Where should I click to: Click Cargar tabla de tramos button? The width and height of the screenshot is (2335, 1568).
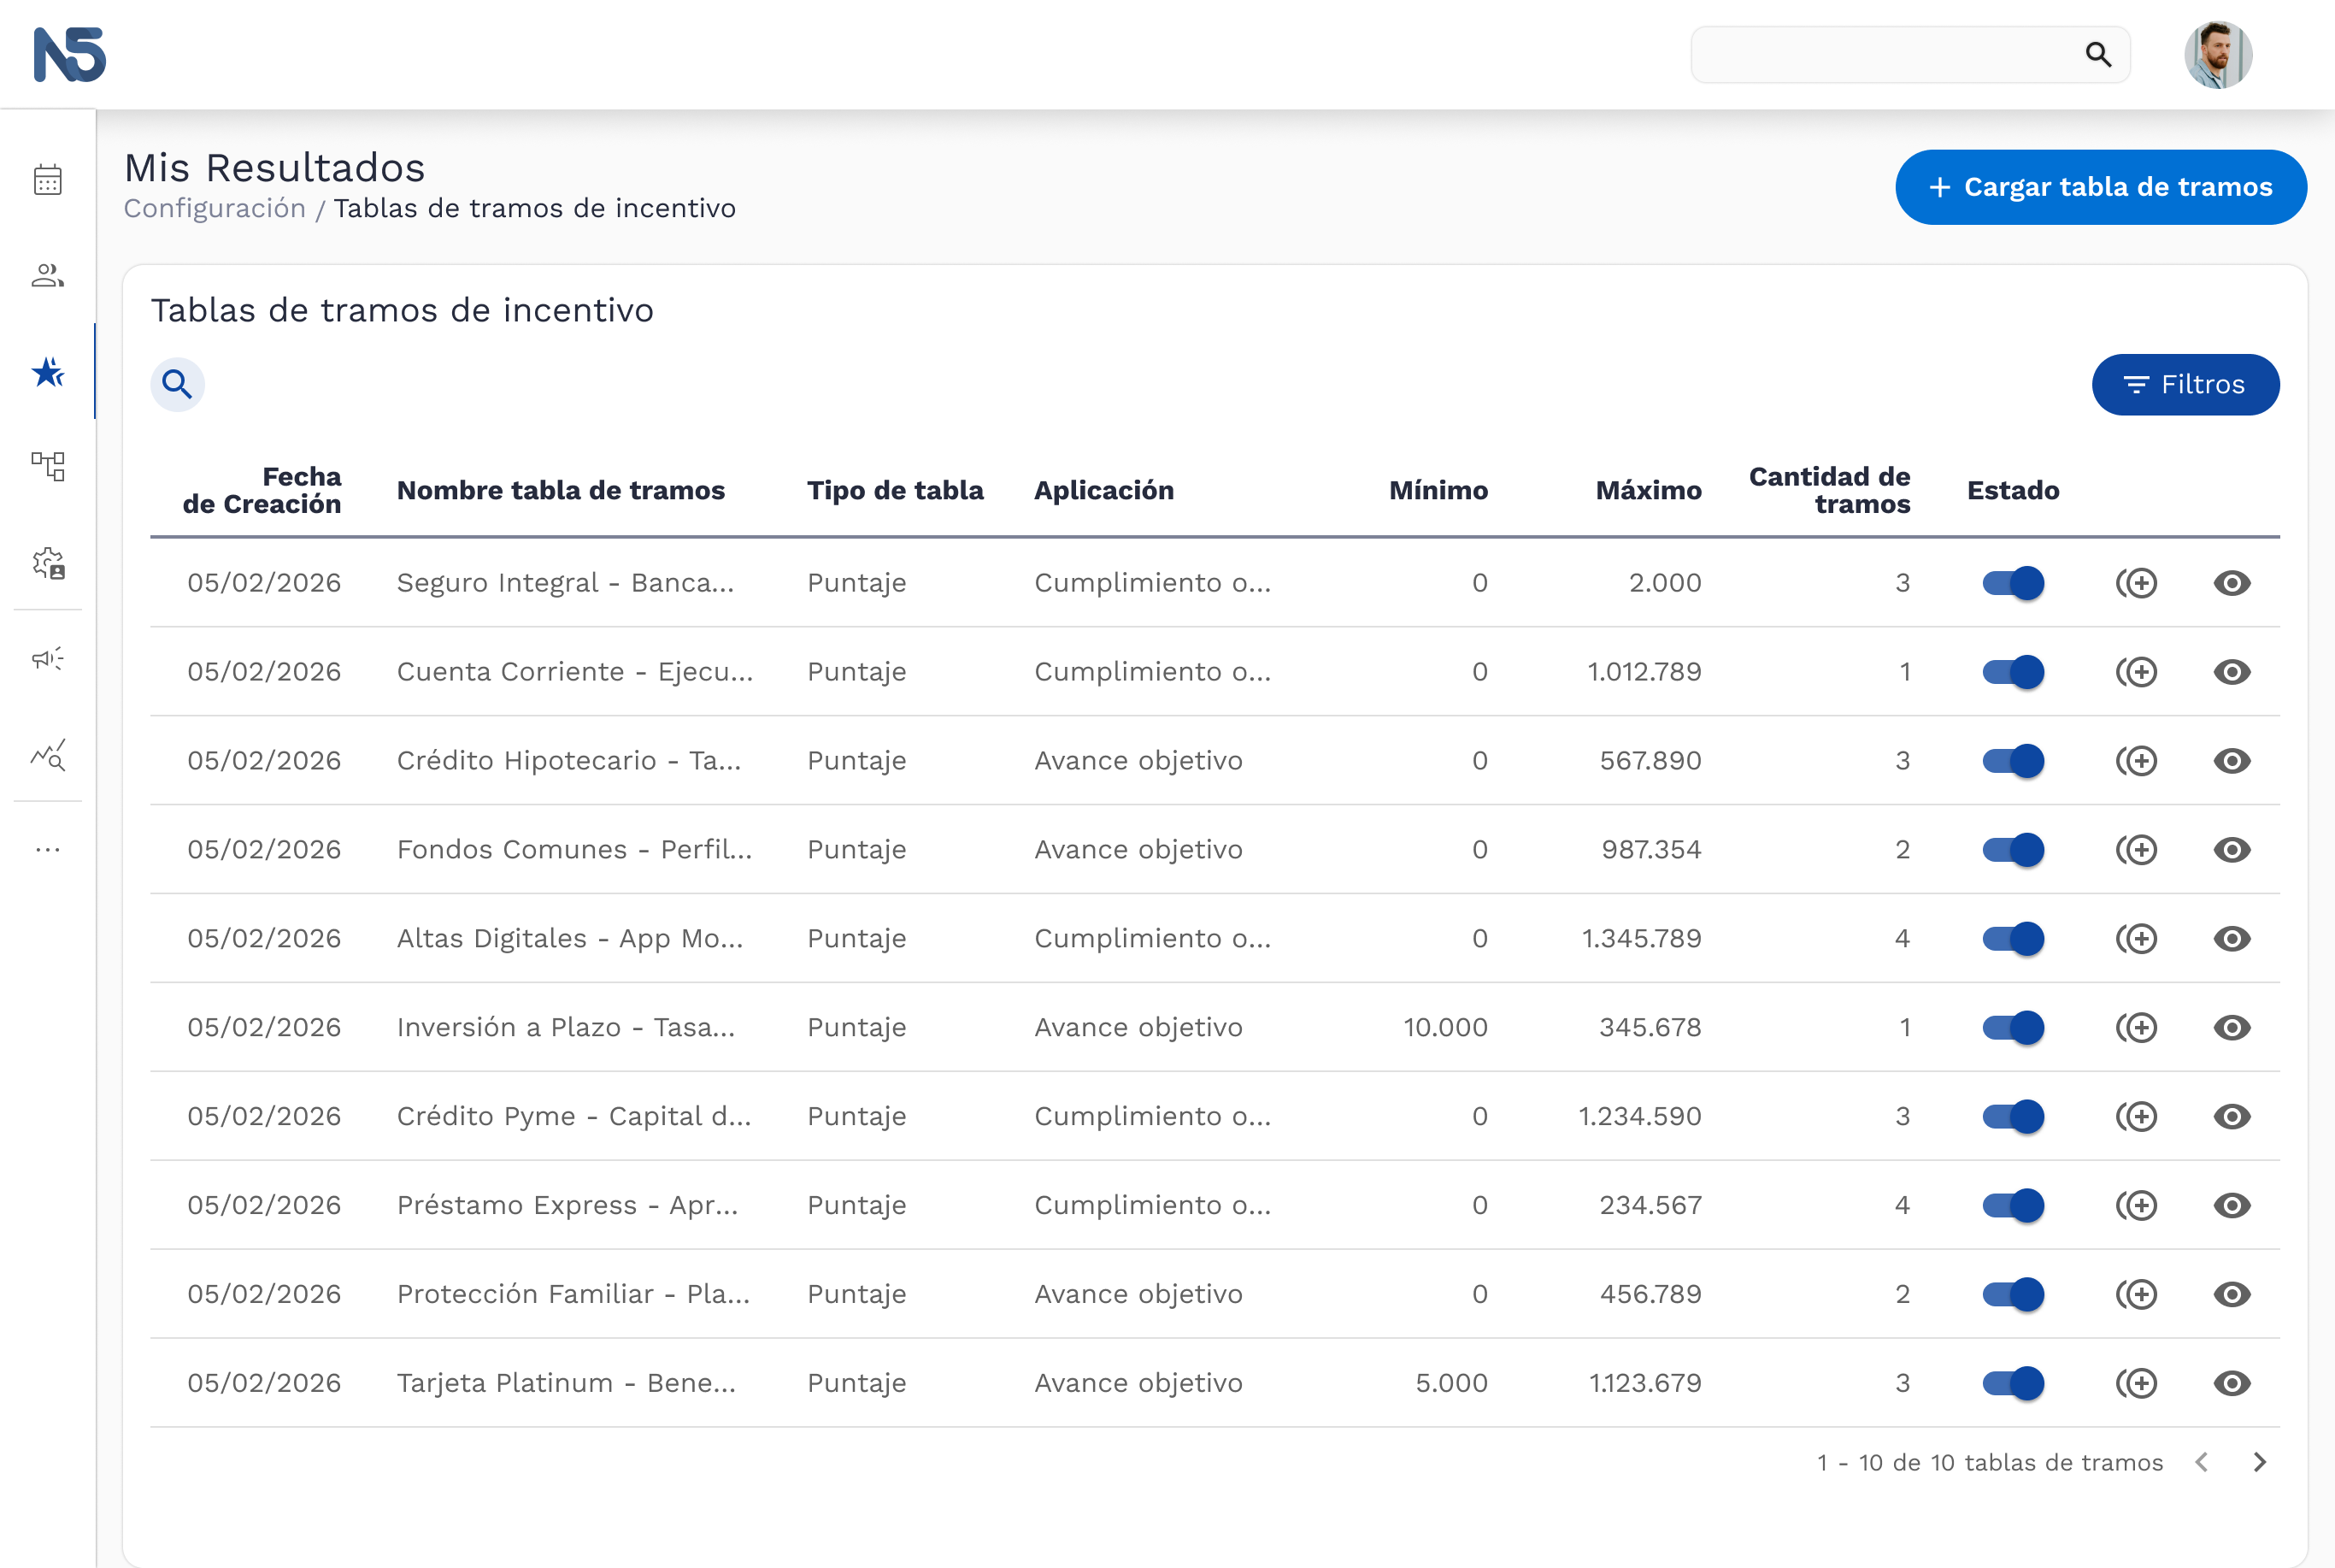(x=2101, y=187)
